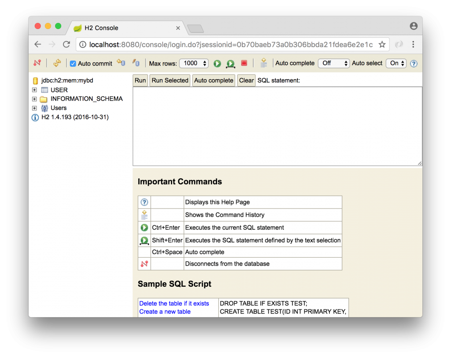The image size is (451, 358).
Task: Close the H2 Console tab
Action: point(178,28)
